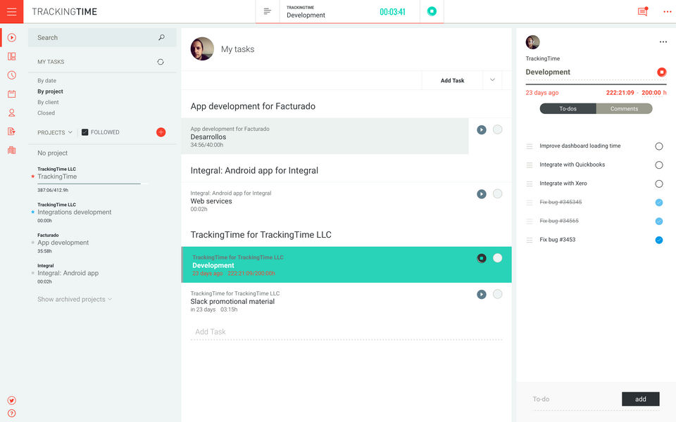This screenshot has width=676, height=422.
Task: Open Integrations development project
Action: pyautogui.click(x=74, y=212)
